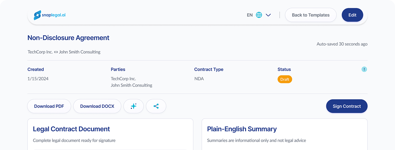
Task: Click the Auto-saved 30 seconds ago text
Action: pos(342,44)
